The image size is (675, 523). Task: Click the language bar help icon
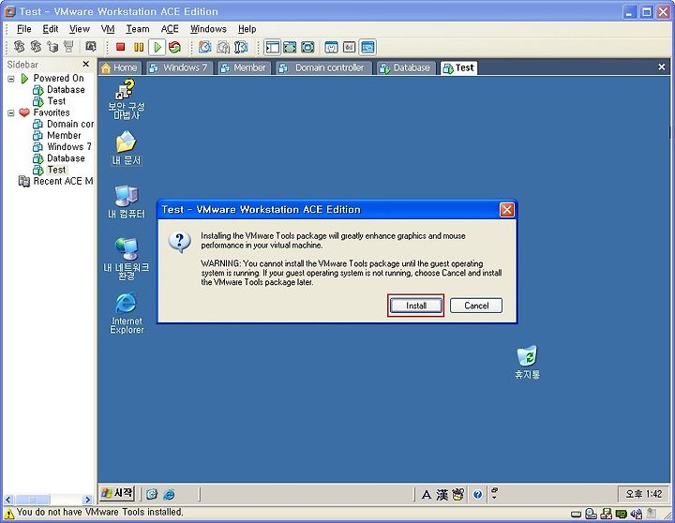pos(477,495)
